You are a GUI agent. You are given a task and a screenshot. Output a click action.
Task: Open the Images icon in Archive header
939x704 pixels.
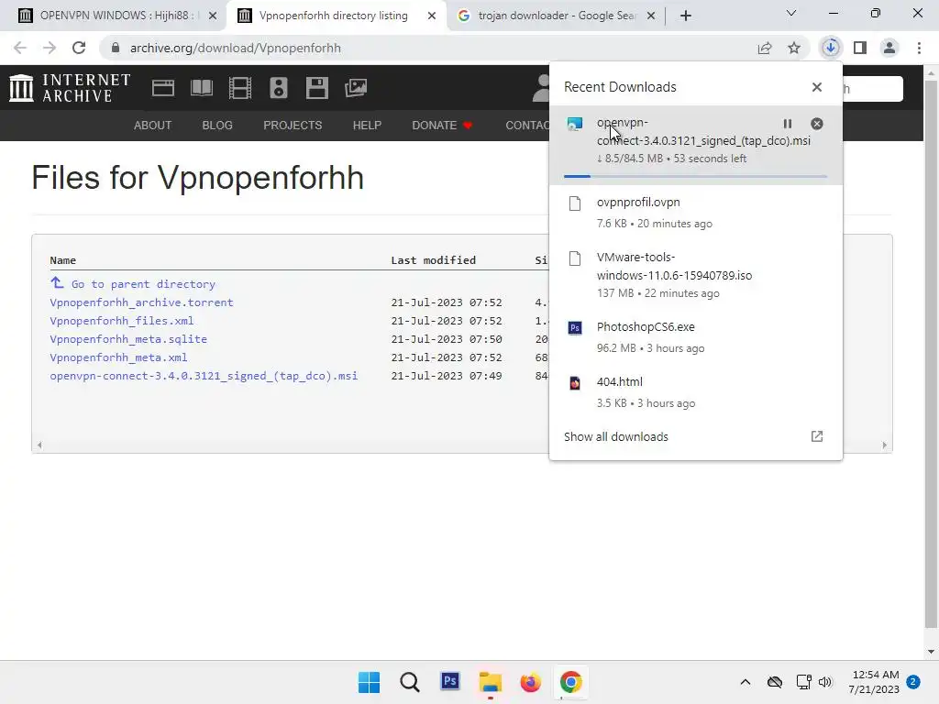pyautogui.click(x=356, y=88)
